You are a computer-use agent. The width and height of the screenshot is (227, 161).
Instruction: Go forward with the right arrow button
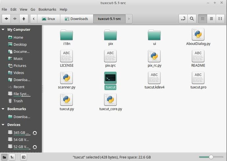point(15,19)
